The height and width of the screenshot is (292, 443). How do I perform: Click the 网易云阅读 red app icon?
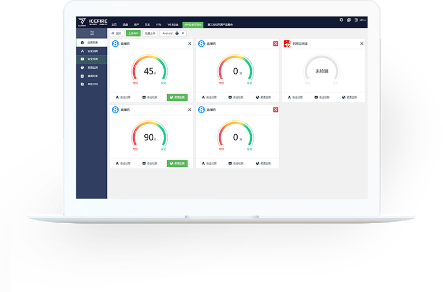click(288, 44)
